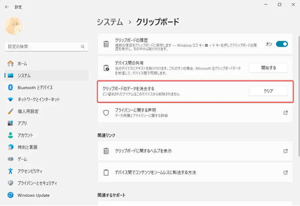300x206 pixels.
Task: Open the ゲーム settings section
Action: (22, 159)
